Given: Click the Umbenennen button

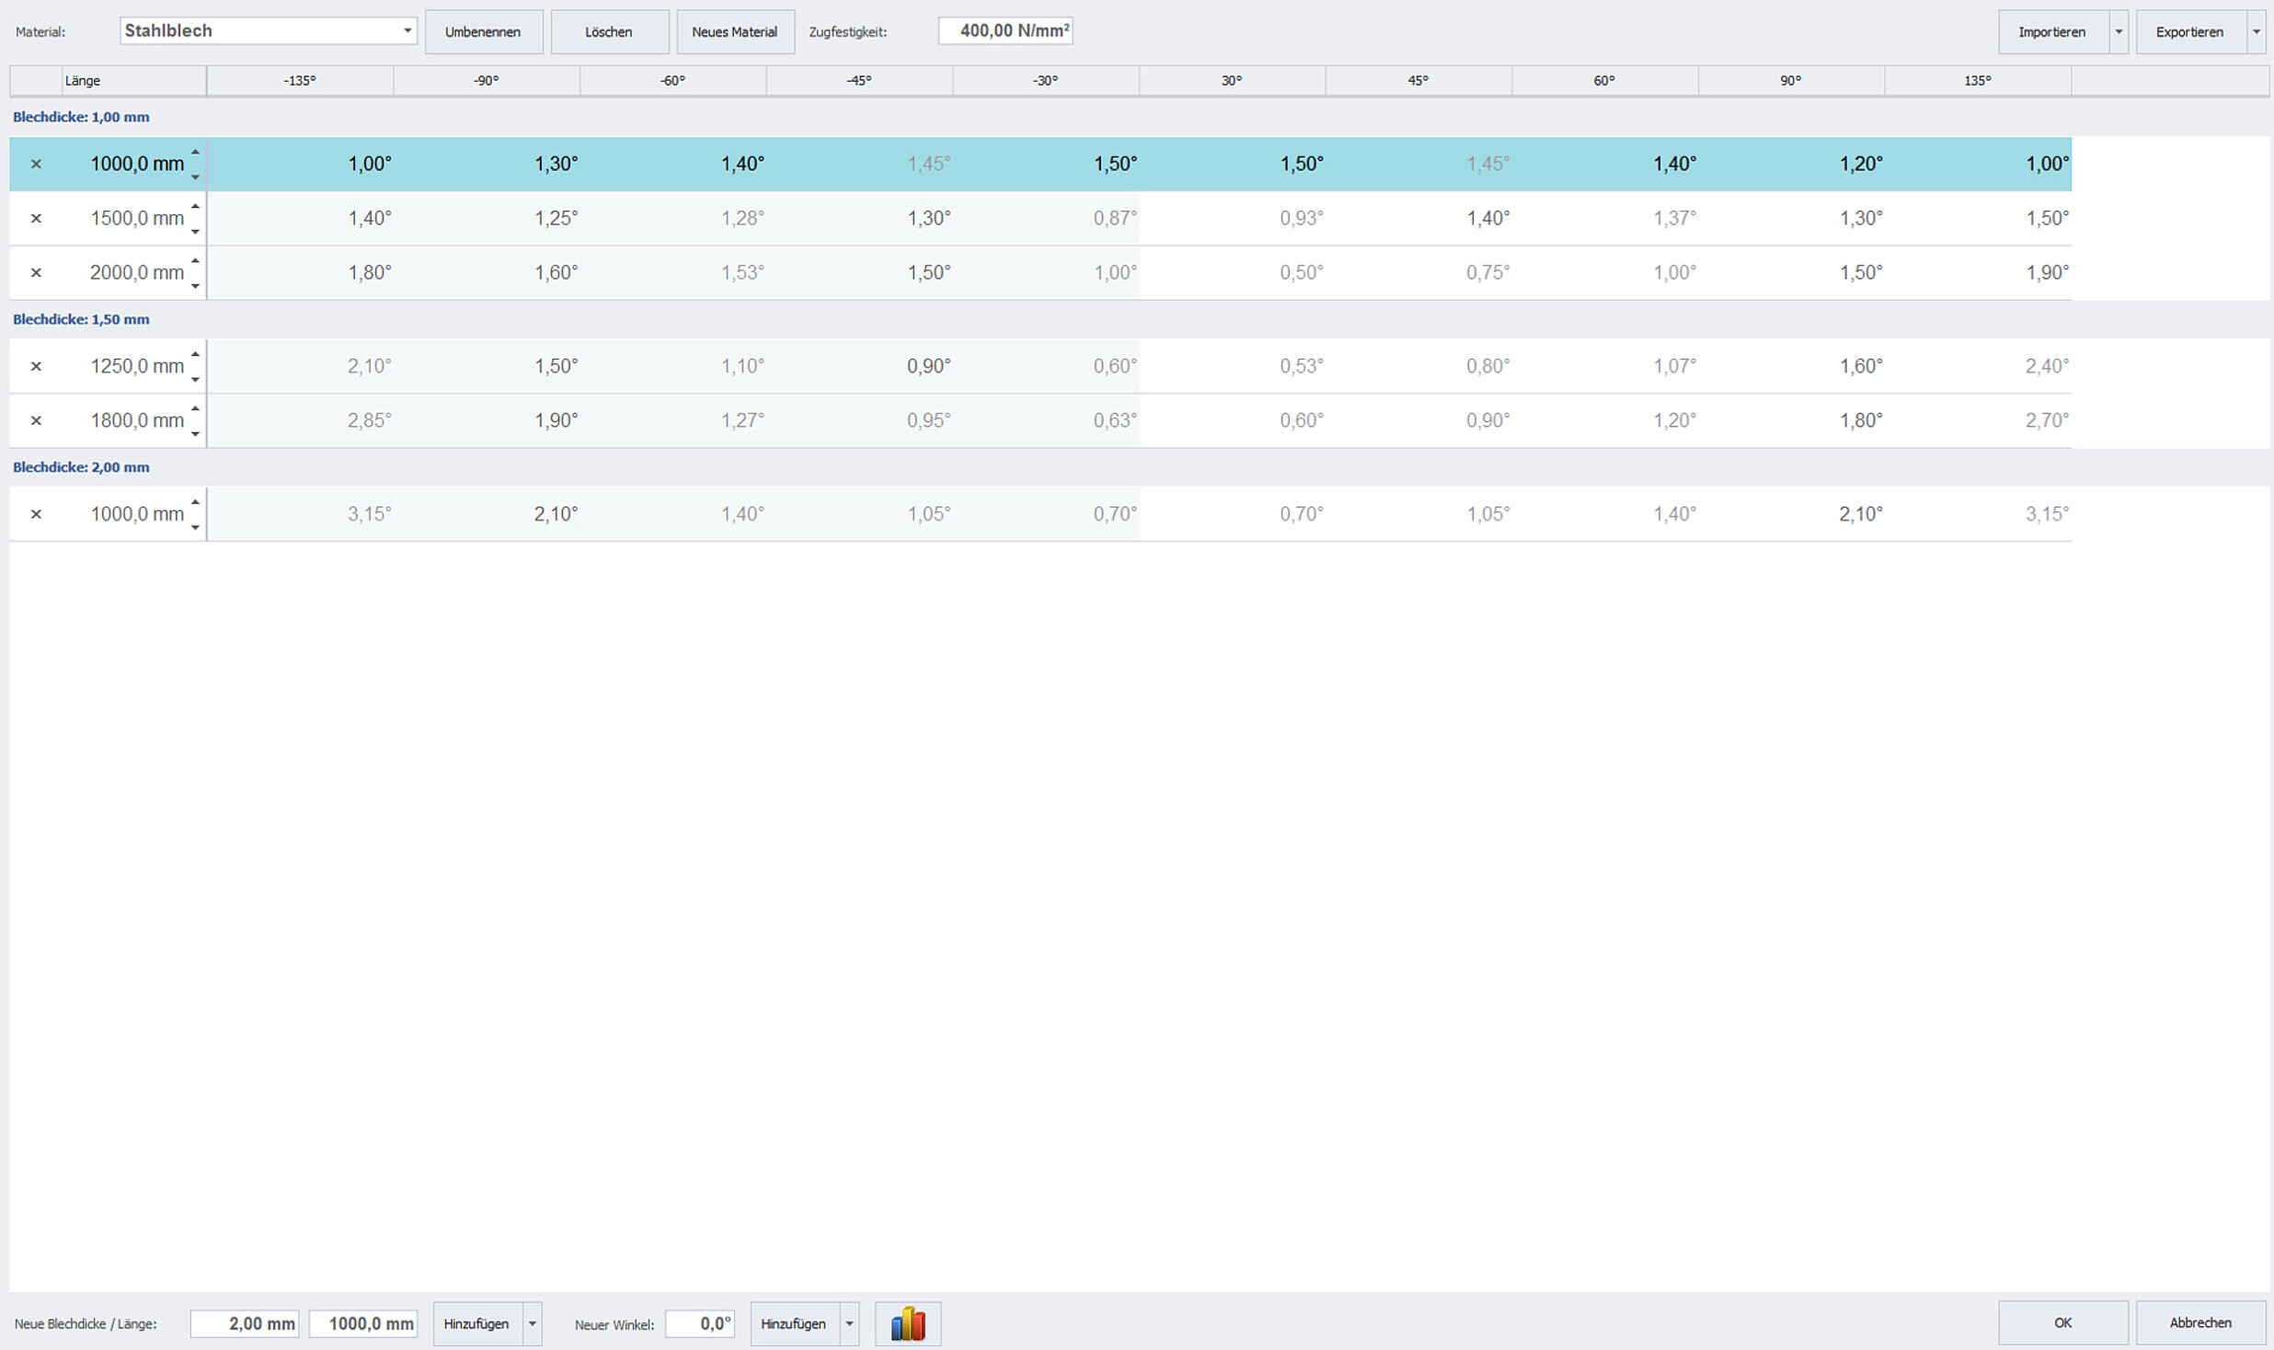Looking at the screenshot, I should click(483, 32).
